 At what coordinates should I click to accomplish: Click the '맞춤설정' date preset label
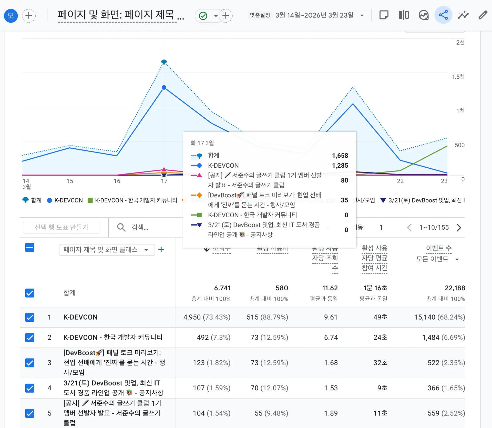click(260, 15)
